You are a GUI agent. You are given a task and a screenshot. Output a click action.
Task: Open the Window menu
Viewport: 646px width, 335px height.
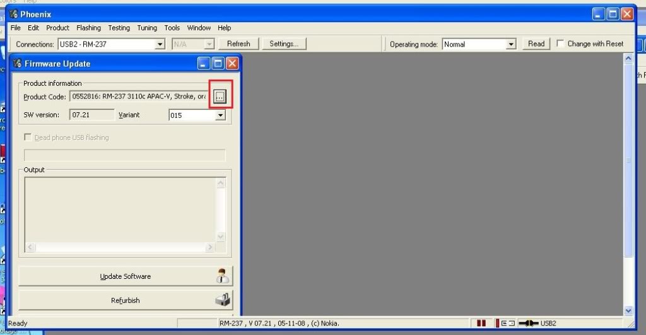click(199, 28)
